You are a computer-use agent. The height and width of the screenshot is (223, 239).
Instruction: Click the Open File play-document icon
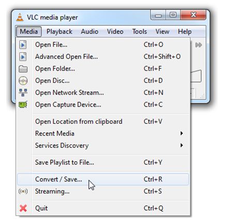click(x=23, y=44)
